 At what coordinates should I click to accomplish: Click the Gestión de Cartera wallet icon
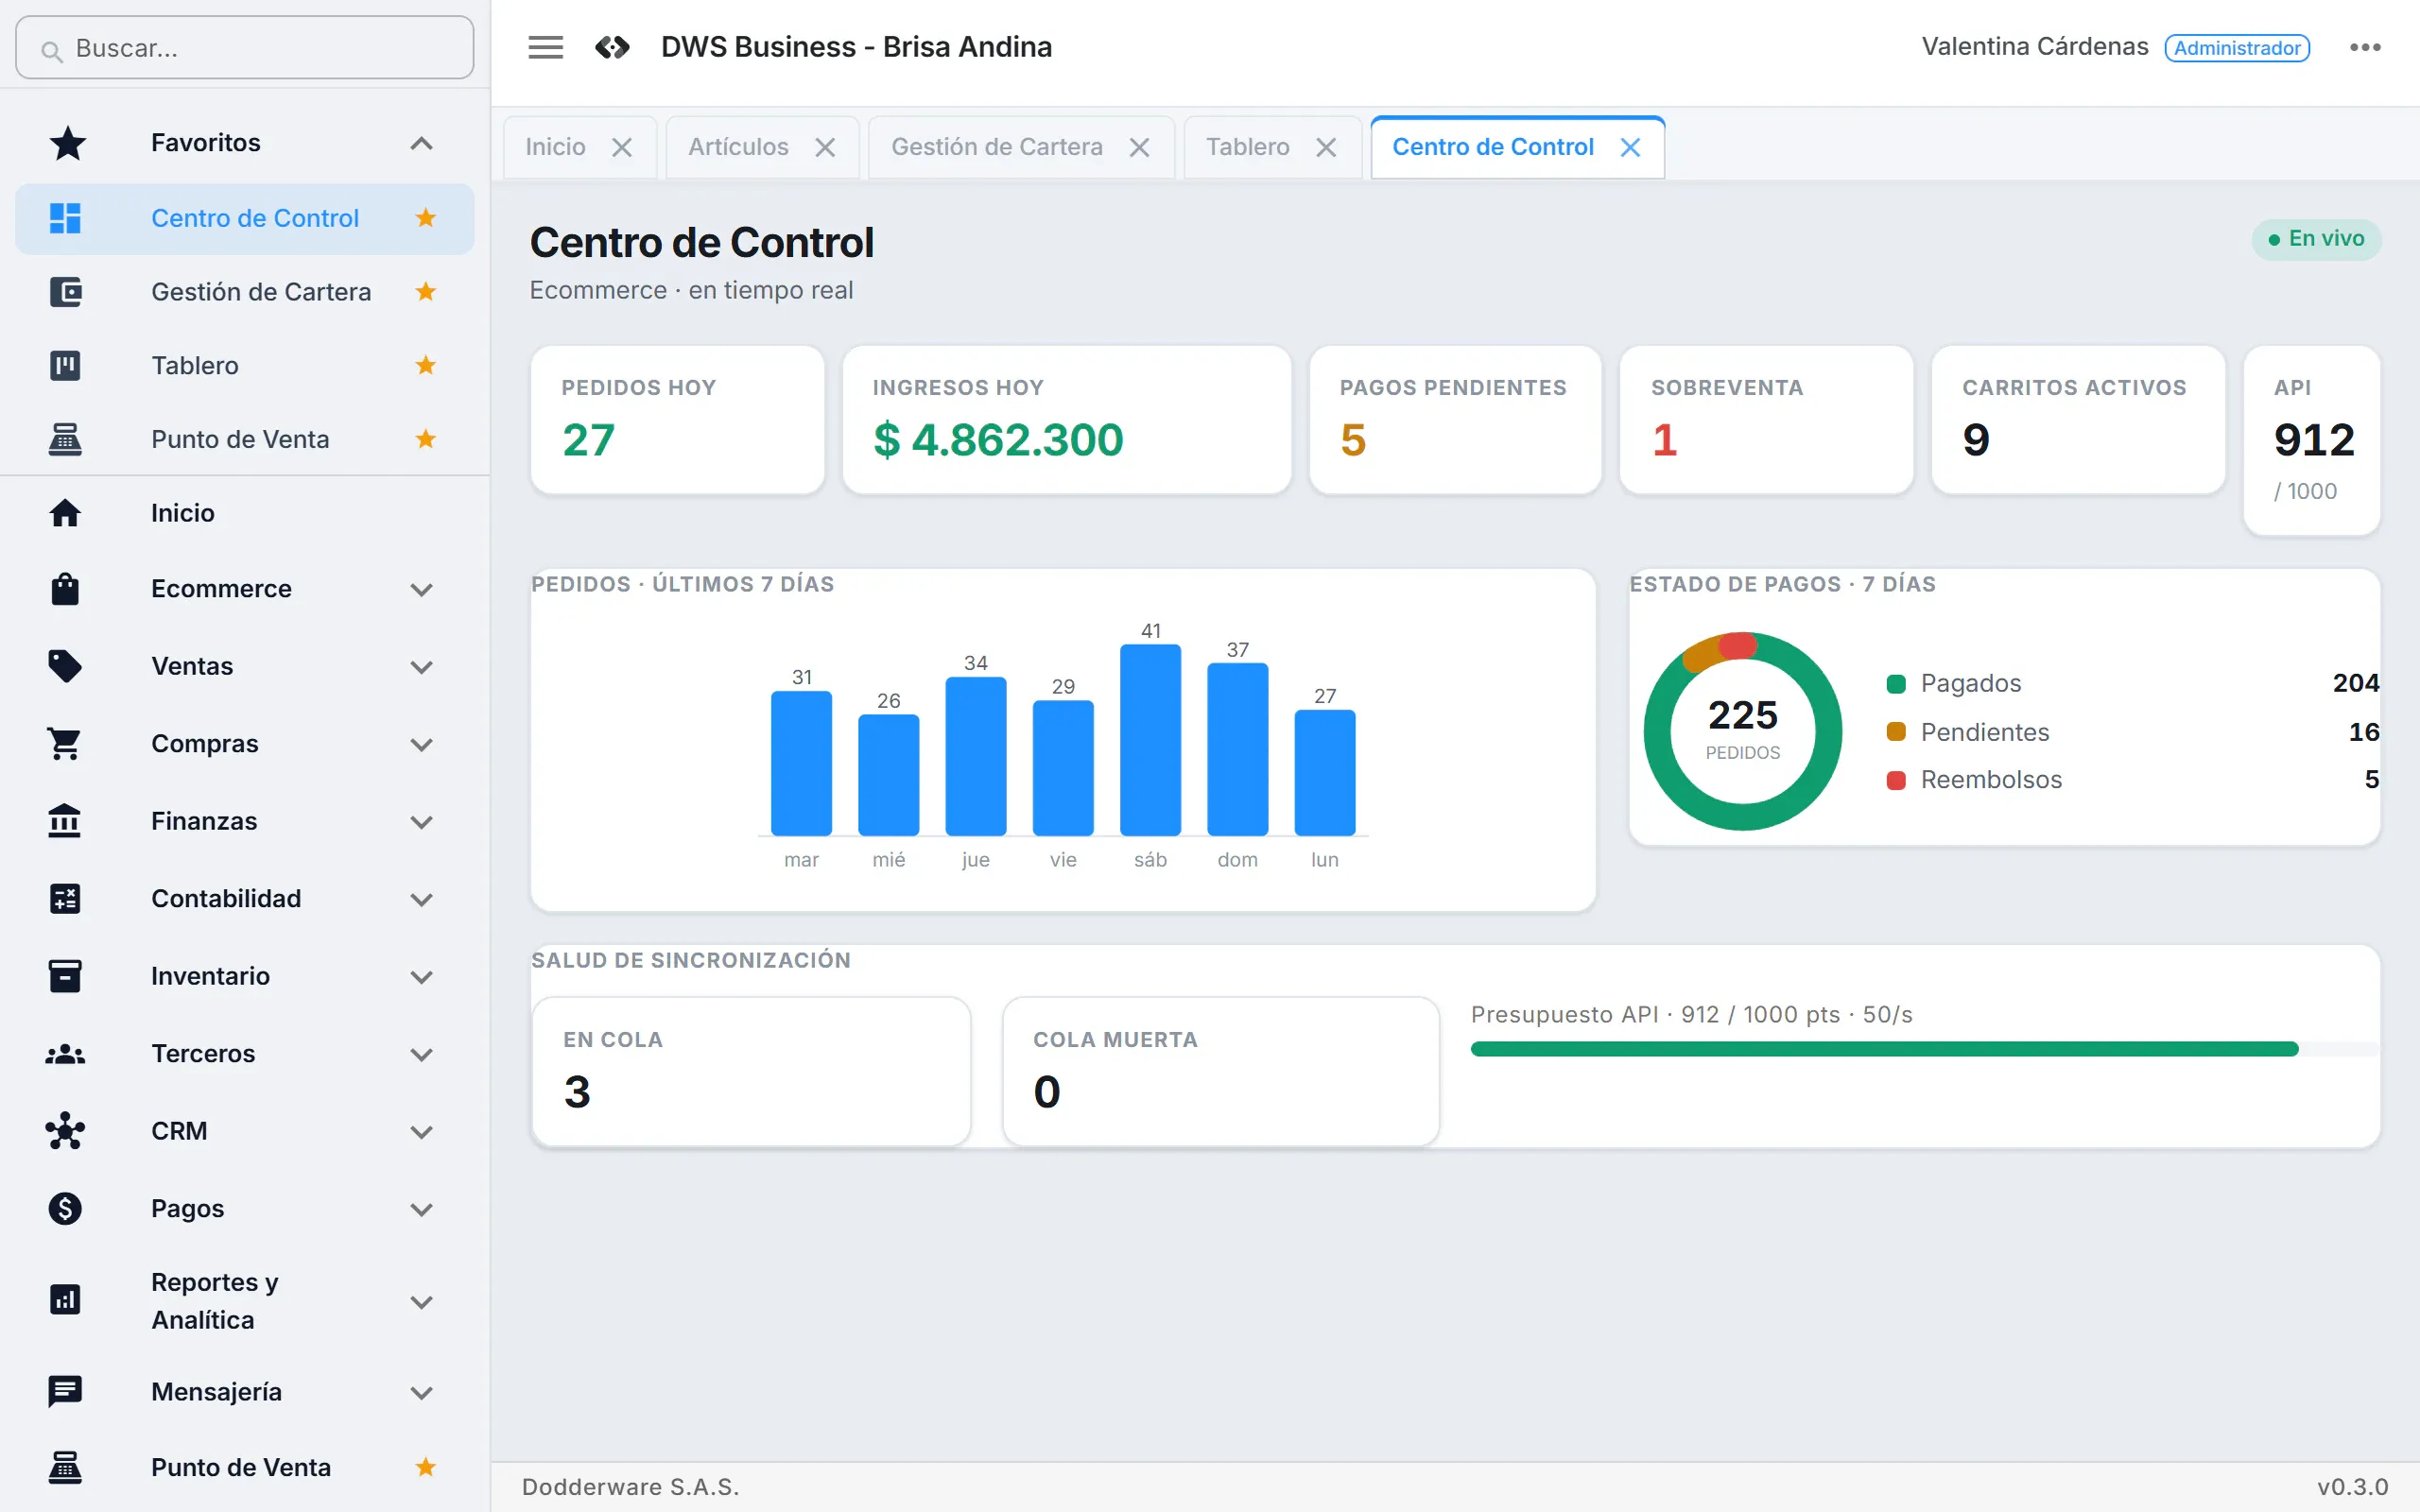[x=65, y=292]
